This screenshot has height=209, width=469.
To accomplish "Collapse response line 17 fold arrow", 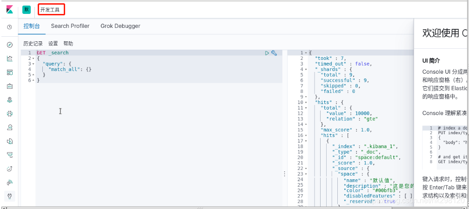I will [306, 141].
